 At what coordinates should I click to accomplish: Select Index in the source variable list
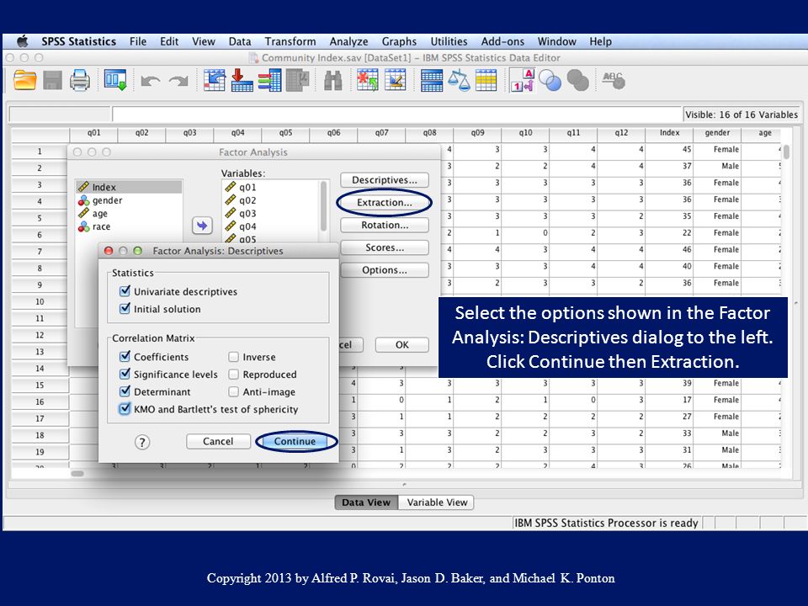(129, 187)
